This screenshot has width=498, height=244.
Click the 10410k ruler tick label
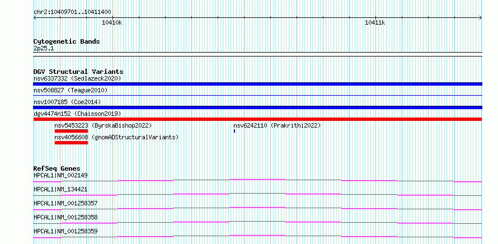tap(112, 22)
